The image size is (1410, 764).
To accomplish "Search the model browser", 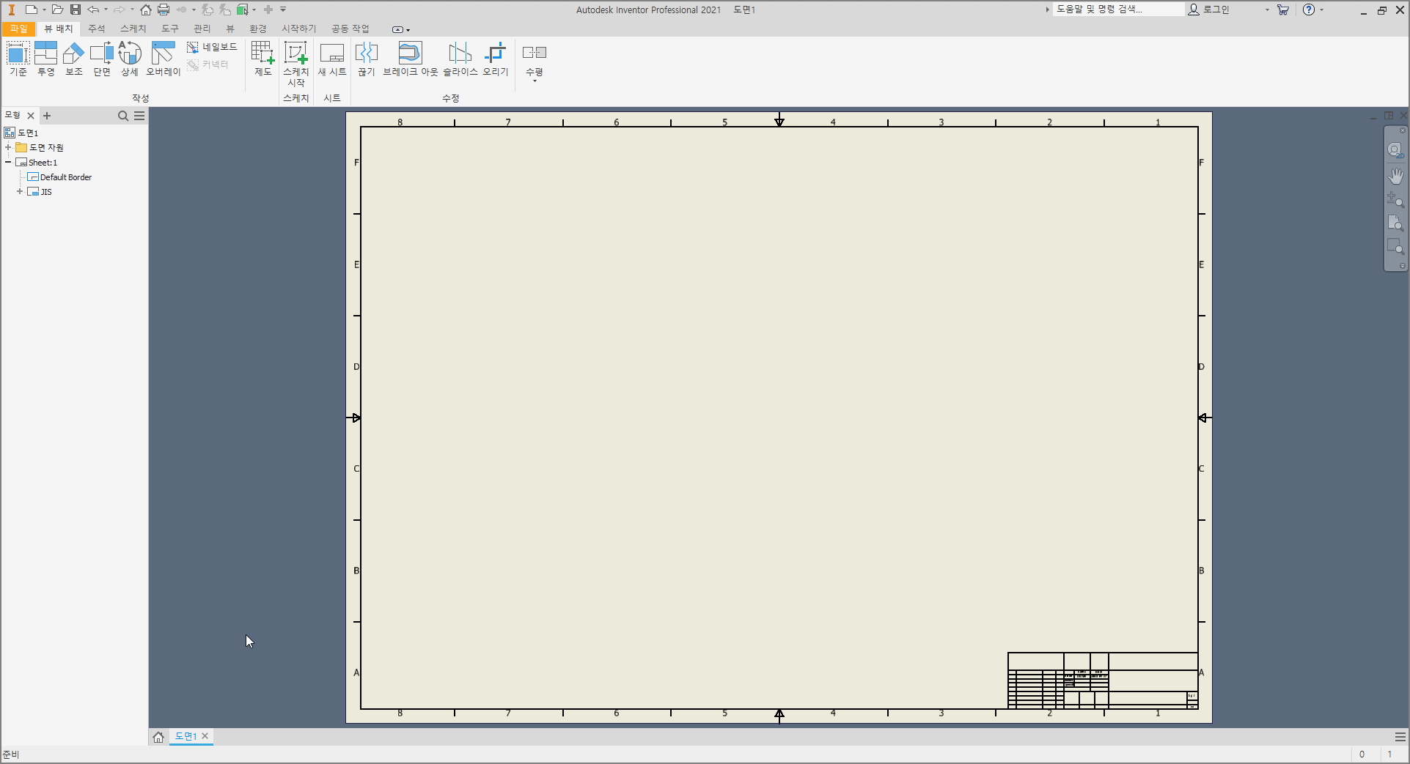I will [x=123, y=116].
